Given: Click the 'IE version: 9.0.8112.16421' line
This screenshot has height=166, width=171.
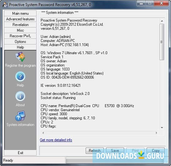Looking at the screenshot, I should [61, 86].
